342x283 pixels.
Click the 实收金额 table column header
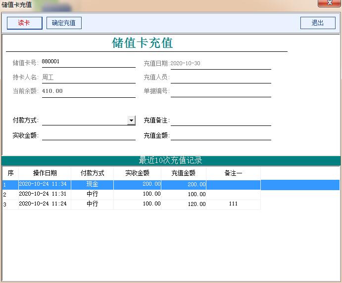point(137,173)
